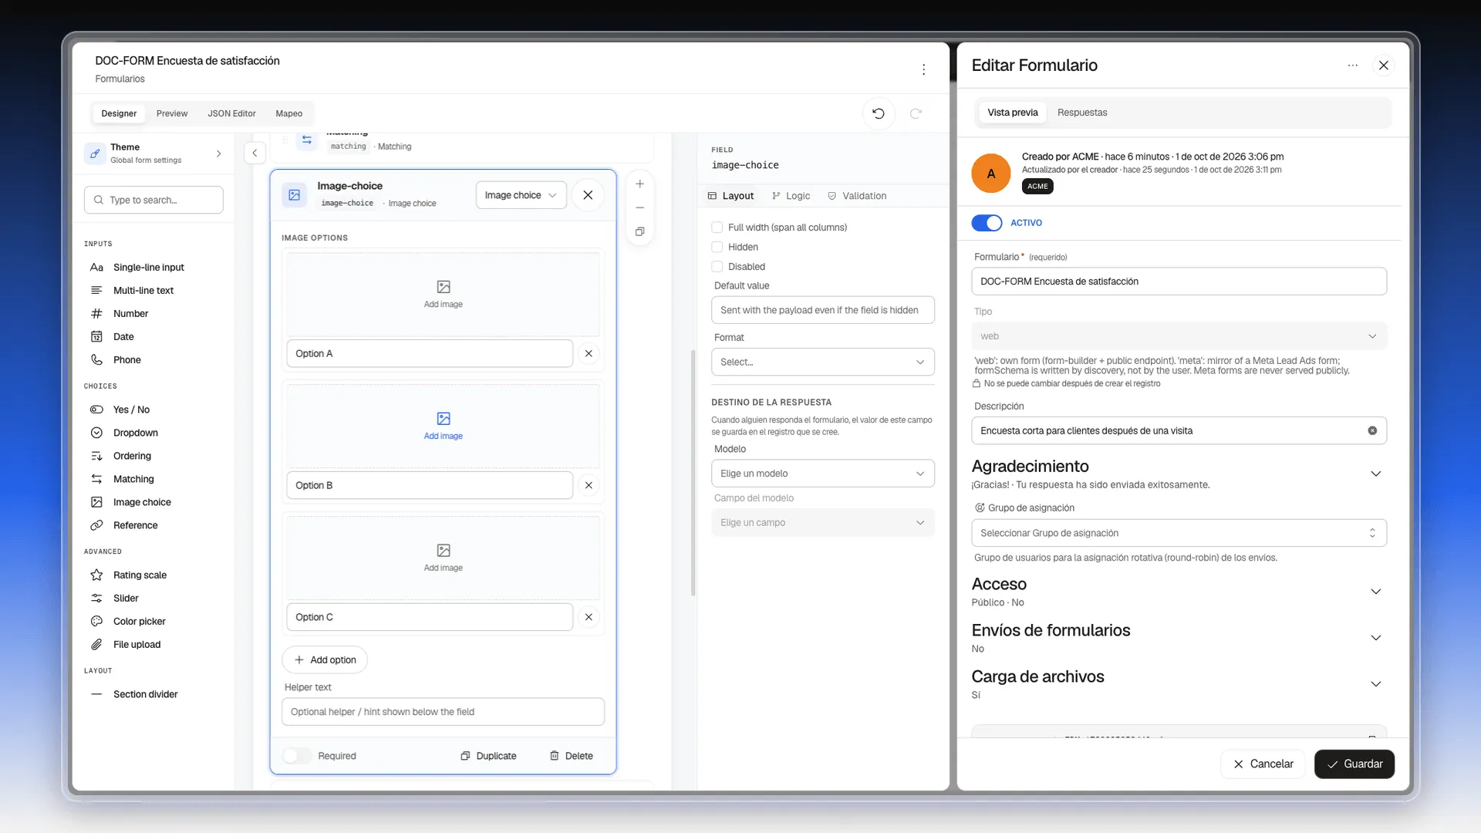Open Seleccionar Grupo de asignación dropdown
Screen dimensions: 1481x833
[x=1179, y=533]
